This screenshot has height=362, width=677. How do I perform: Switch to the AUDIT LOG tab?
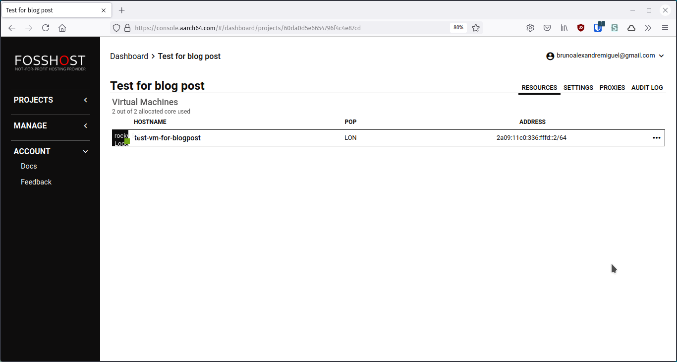coord(647,88)
